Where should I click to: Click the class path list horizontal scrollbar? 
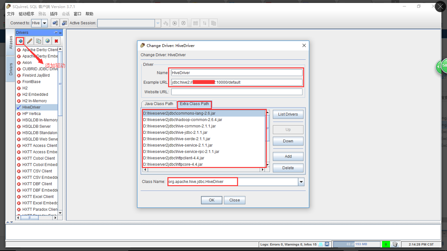[x=204, y=170]
